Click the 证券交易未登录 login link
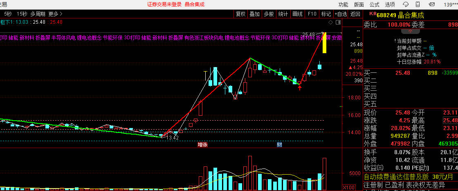Image resolution: width=458 pixels, height=191 pixels. tap(164, 4)
